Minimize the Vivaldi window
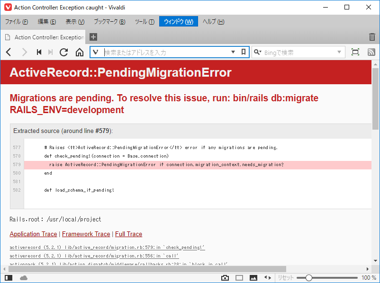 click(326, 7)
